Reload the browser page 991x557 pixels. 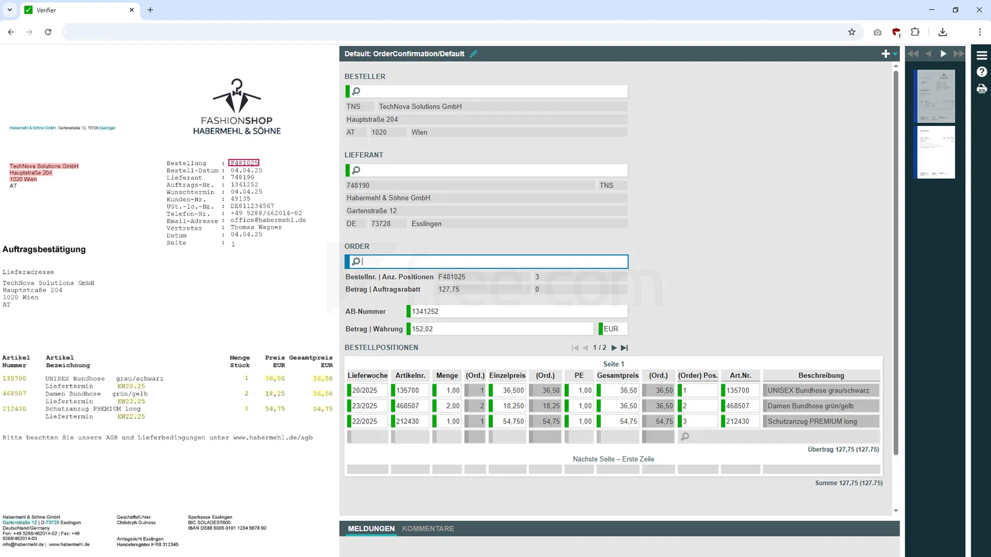(48, 32)
